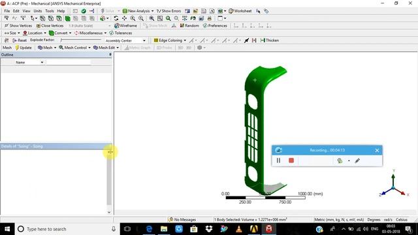Viewport: 418px width, 235px height.
Task: Toggle Wireframe display
Action: point(125,25)
